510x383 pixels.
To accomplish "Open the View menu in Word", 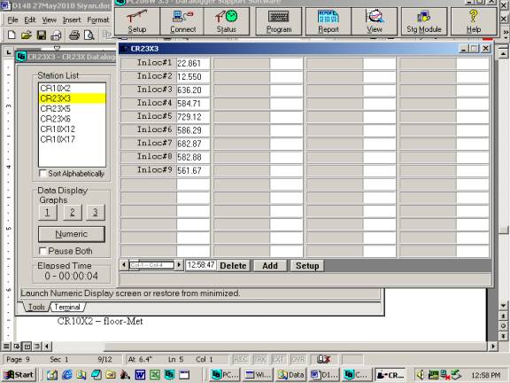I will [x=49, y=20].
